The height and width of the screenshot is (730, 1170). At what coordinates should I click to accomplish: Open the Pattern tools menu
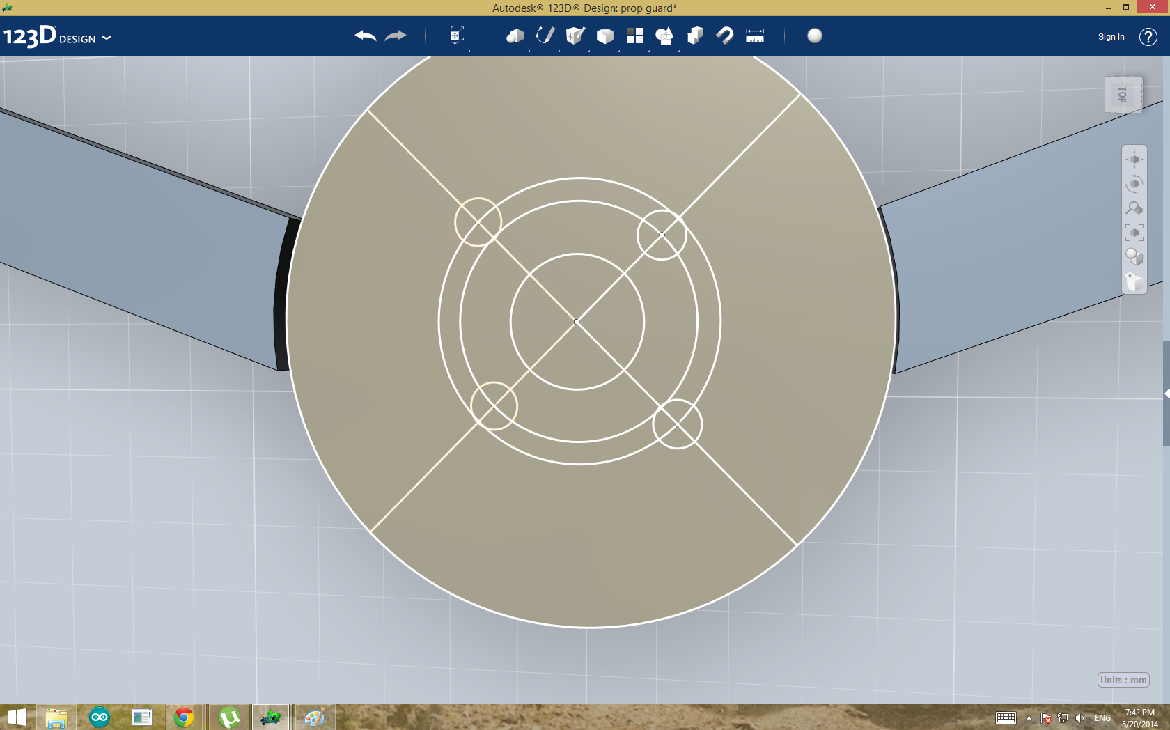coord(635,36)
